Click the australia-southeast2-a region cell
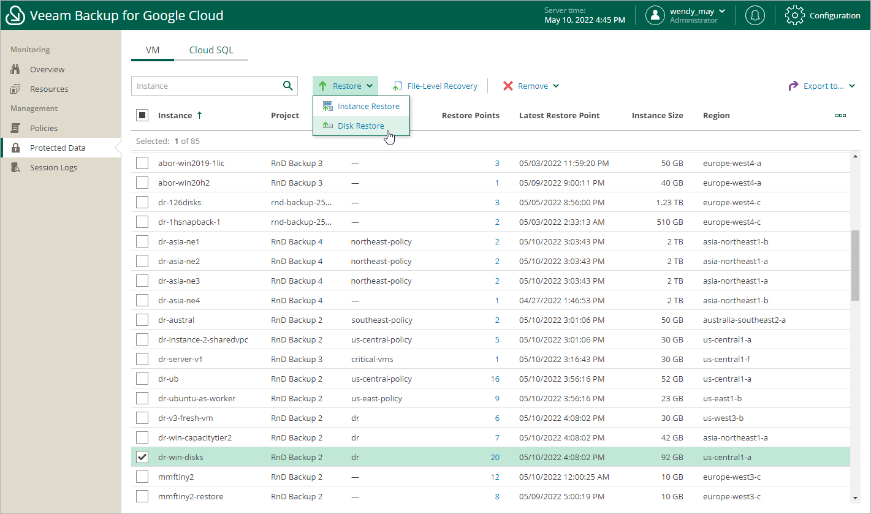 [x=744, y=320]
